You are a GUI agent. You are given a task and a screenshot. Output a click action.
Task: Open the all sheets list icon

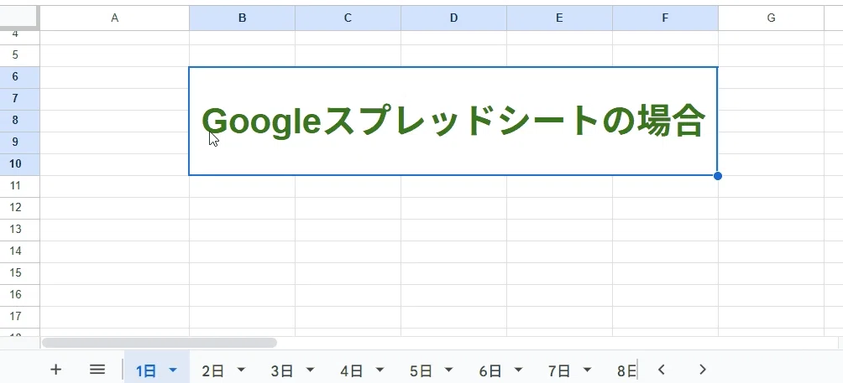(97, 370)
